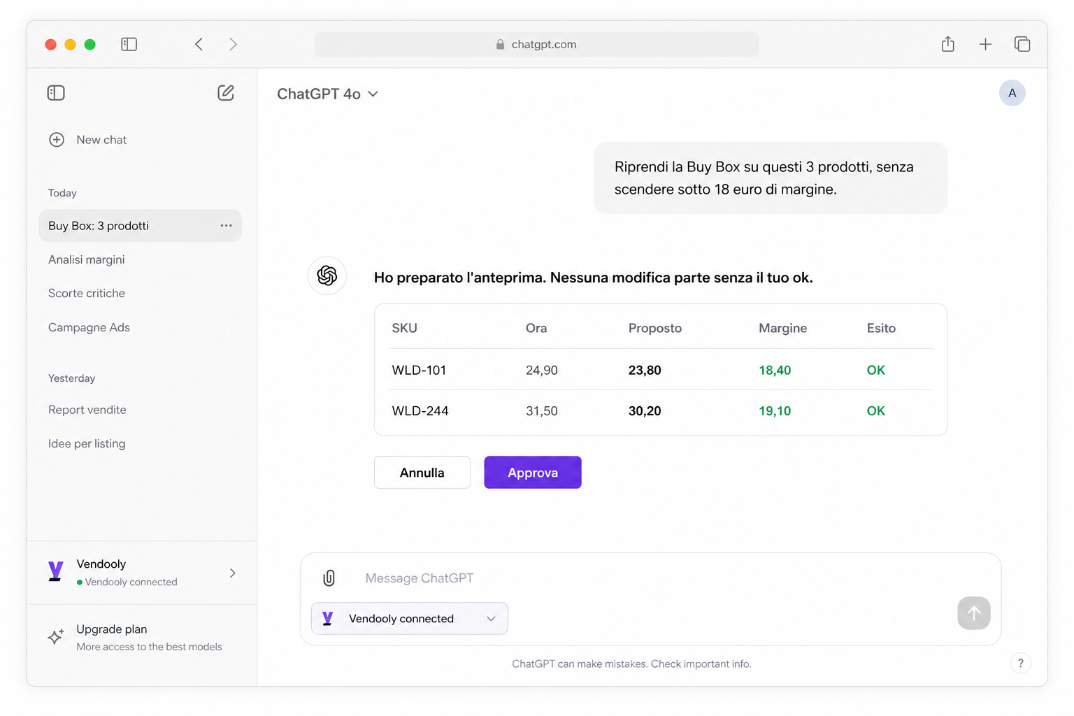Click current price 31,50

542,411
